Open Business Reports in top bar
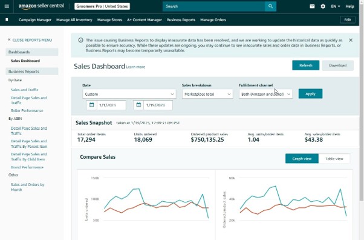Image resolution: width=364 pixels, height=240 pixels. (181, 20)
